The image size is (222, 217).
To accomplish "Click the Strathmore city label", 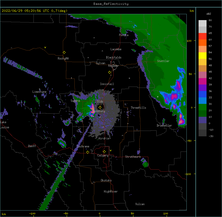I will 133,157.
